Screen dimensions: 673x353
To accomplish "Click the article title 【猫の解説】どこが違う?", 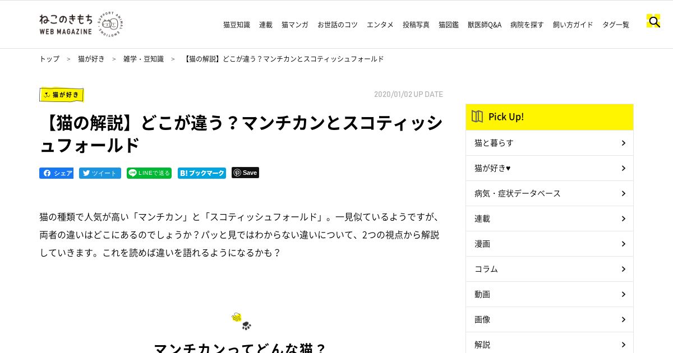I will point(241,133).
